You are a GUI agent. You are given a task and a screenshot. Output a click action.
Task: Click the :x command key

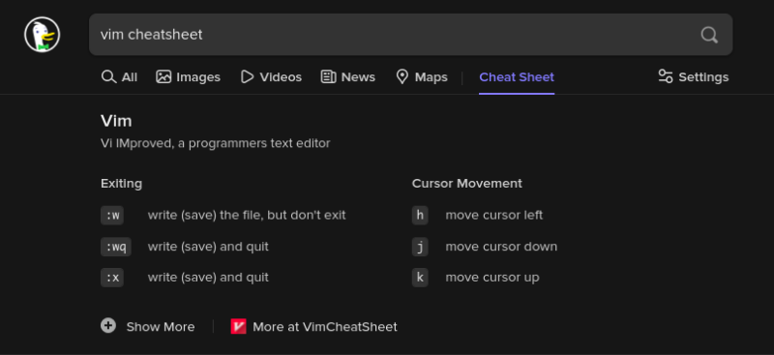112,278
